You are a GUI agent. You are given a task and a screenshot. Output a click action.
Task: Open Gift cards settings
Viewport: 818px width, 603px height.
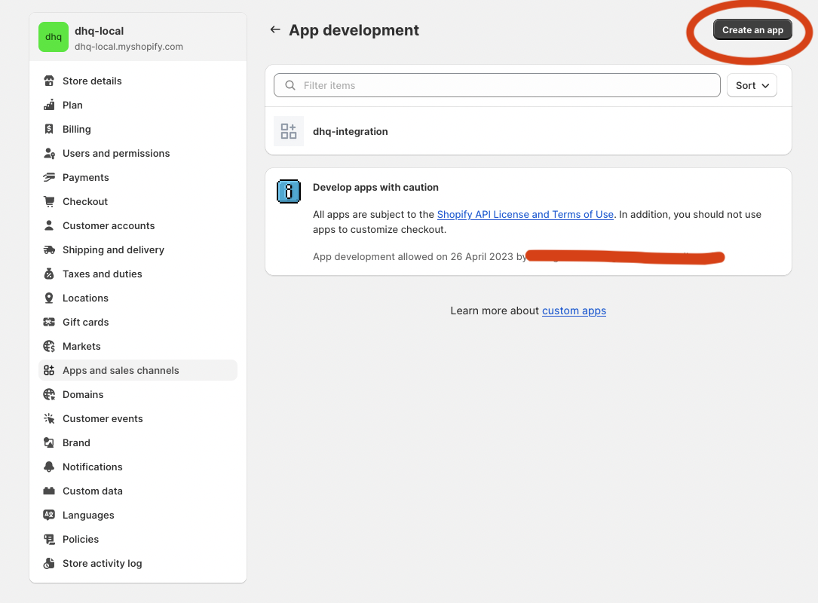pyautogui.click(x=138, y=322)
